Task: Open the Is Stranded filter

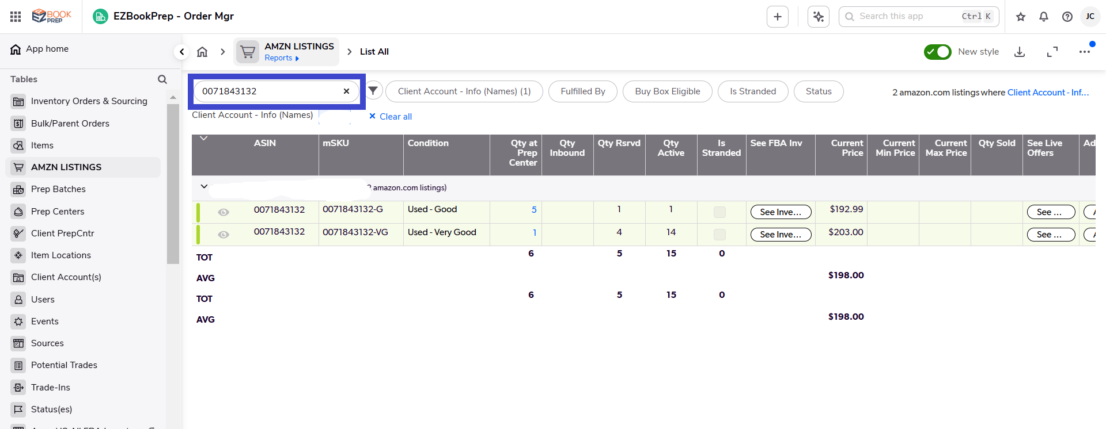Action: click(753, 91)
